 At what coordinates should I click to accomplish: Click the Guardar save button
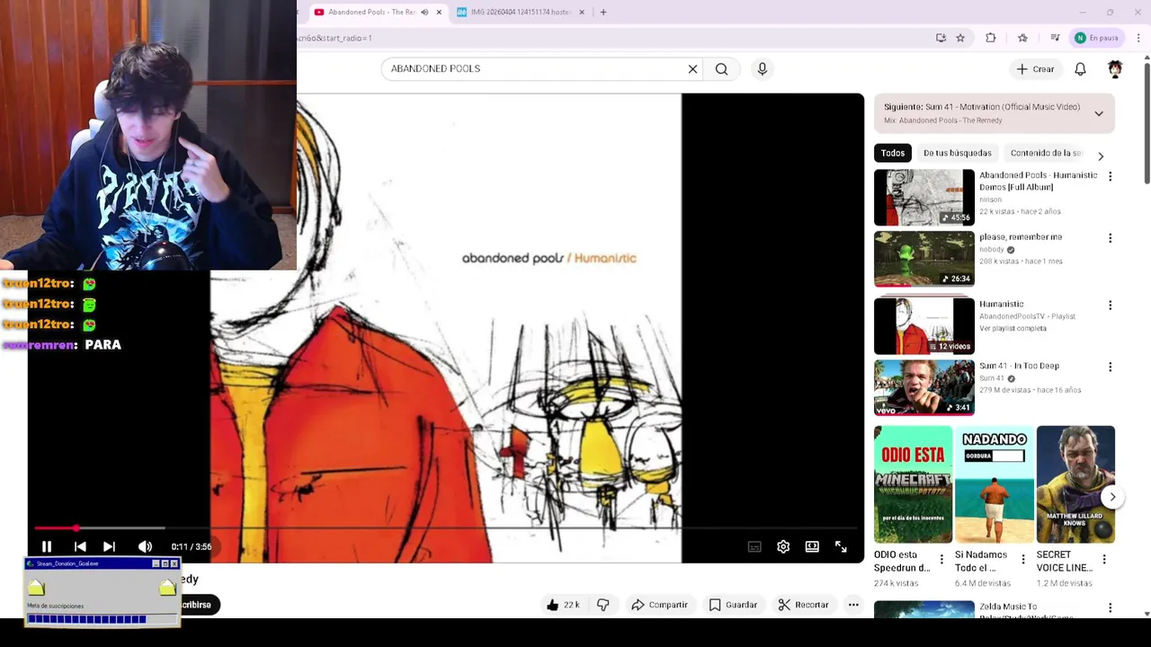click(733, 605)
